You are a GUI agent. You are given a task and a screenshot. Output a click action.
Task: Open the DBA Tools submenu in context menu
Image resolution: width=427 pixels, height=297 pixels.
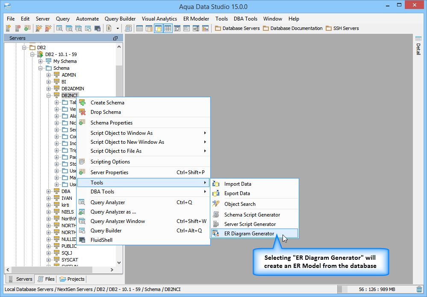point(144,191)
